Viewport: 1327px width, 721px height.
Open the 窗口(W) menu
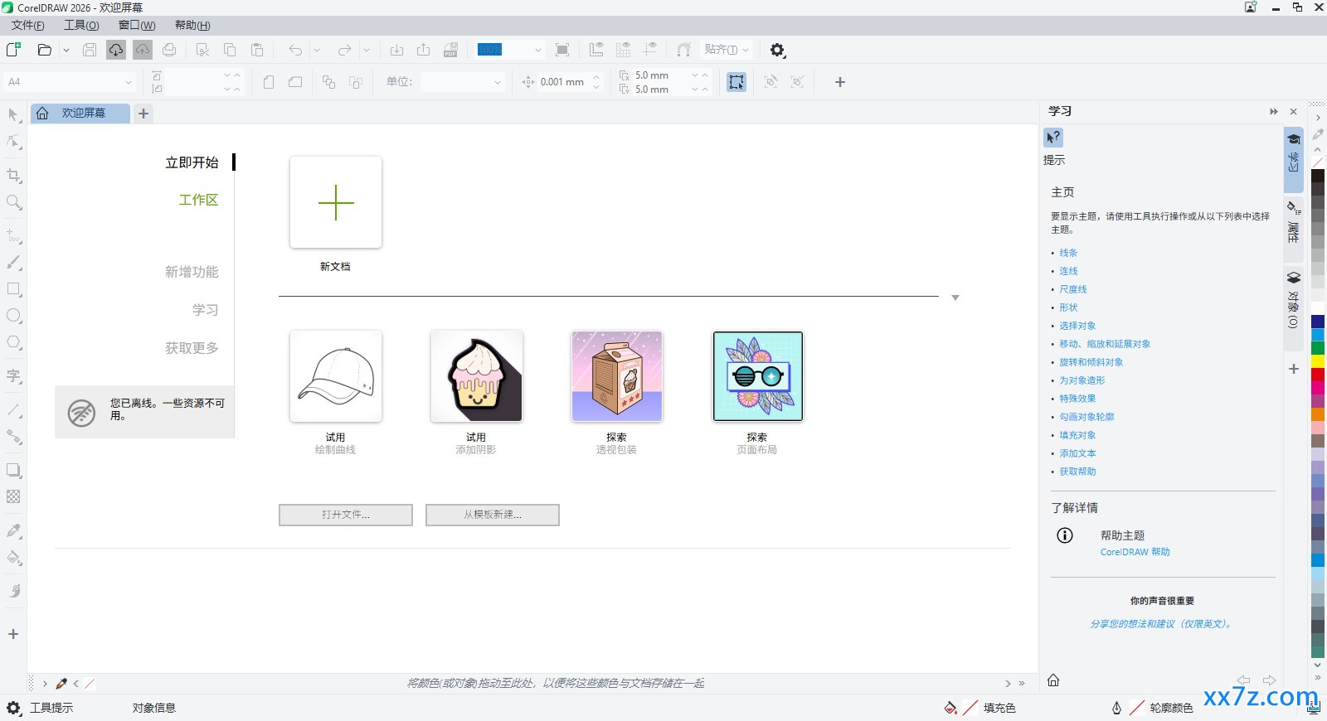coord(137,25)
